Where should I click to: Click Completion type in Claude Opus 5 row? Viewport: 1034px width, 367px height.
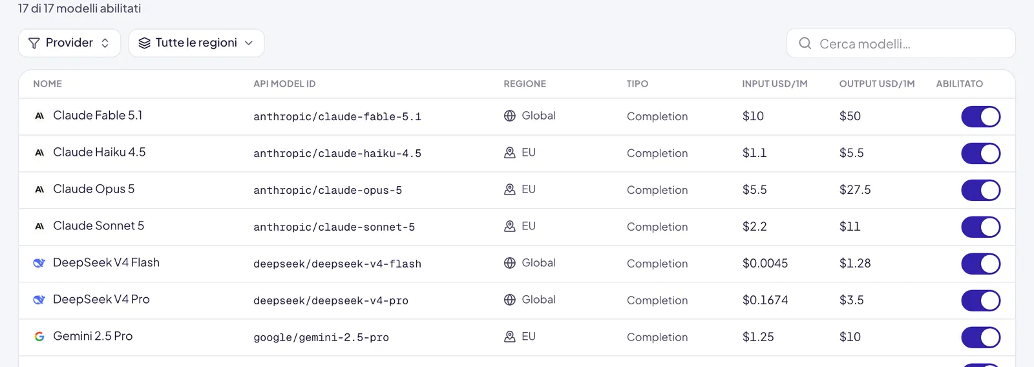[x=657, y=191]
